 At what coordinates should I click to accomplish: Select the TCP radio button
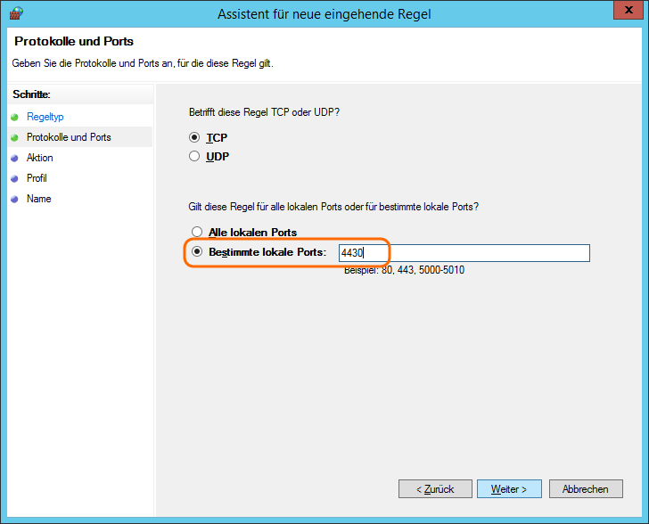[195, 137]
